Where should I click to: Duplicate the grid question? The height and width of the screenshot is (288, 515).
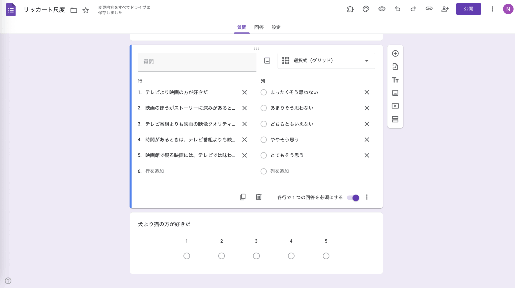click(x=242, y=197)
